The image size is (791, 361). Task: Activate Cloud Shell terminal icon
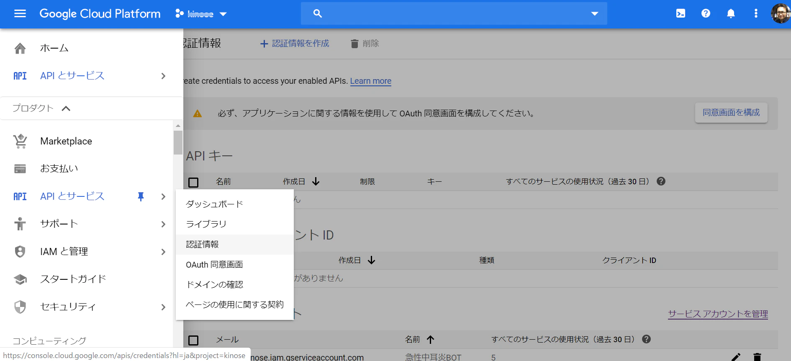pos(681,13)
